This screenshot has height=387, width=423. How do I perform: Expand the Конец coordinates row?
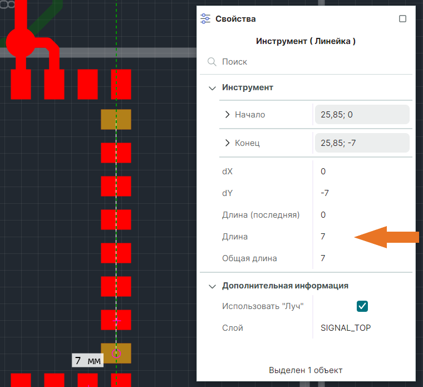pos(227,143)
